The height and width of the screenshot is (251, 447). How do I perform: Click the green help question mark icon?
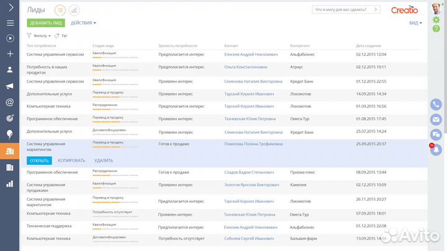pyautogui.click(x=436, y=29)
